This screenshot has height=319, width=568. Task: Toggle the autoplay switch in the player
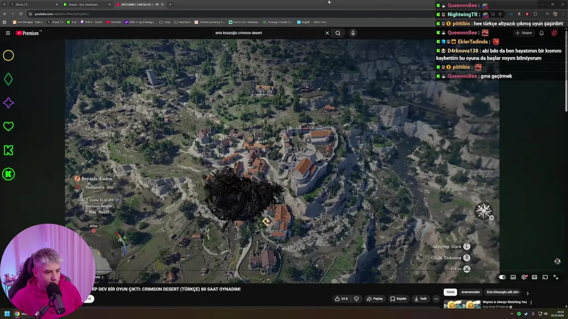[x=502, y=277]
